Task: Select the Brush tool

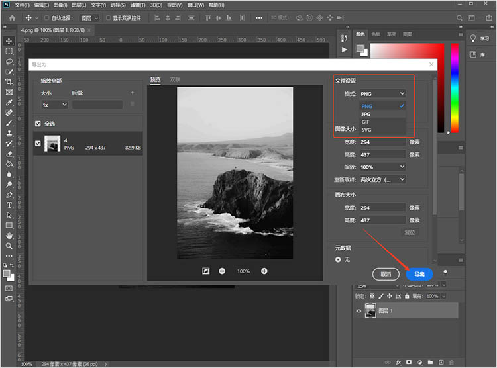Action: click(9, 123)
